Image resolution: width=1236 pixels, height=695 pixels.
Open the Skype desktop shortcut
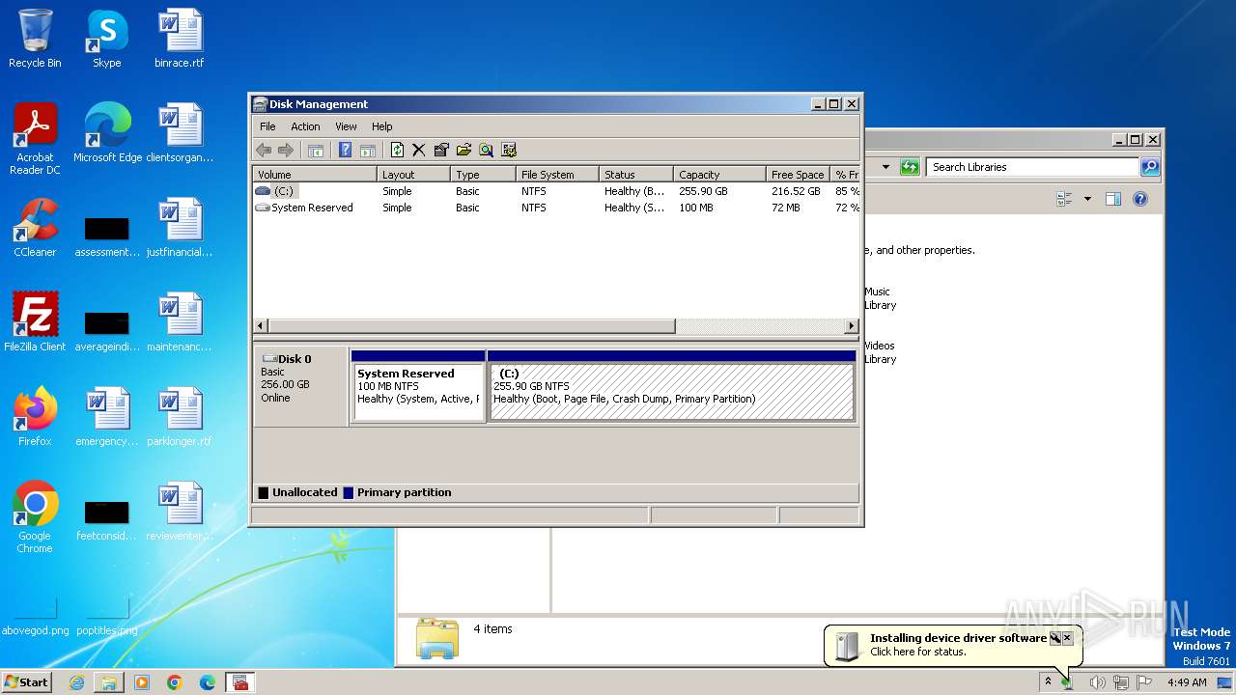107,39
